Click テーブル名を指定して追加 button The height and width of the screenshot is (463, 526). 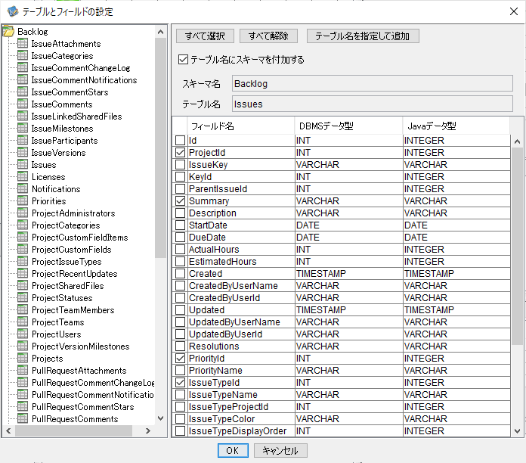(x=363, y=36)
